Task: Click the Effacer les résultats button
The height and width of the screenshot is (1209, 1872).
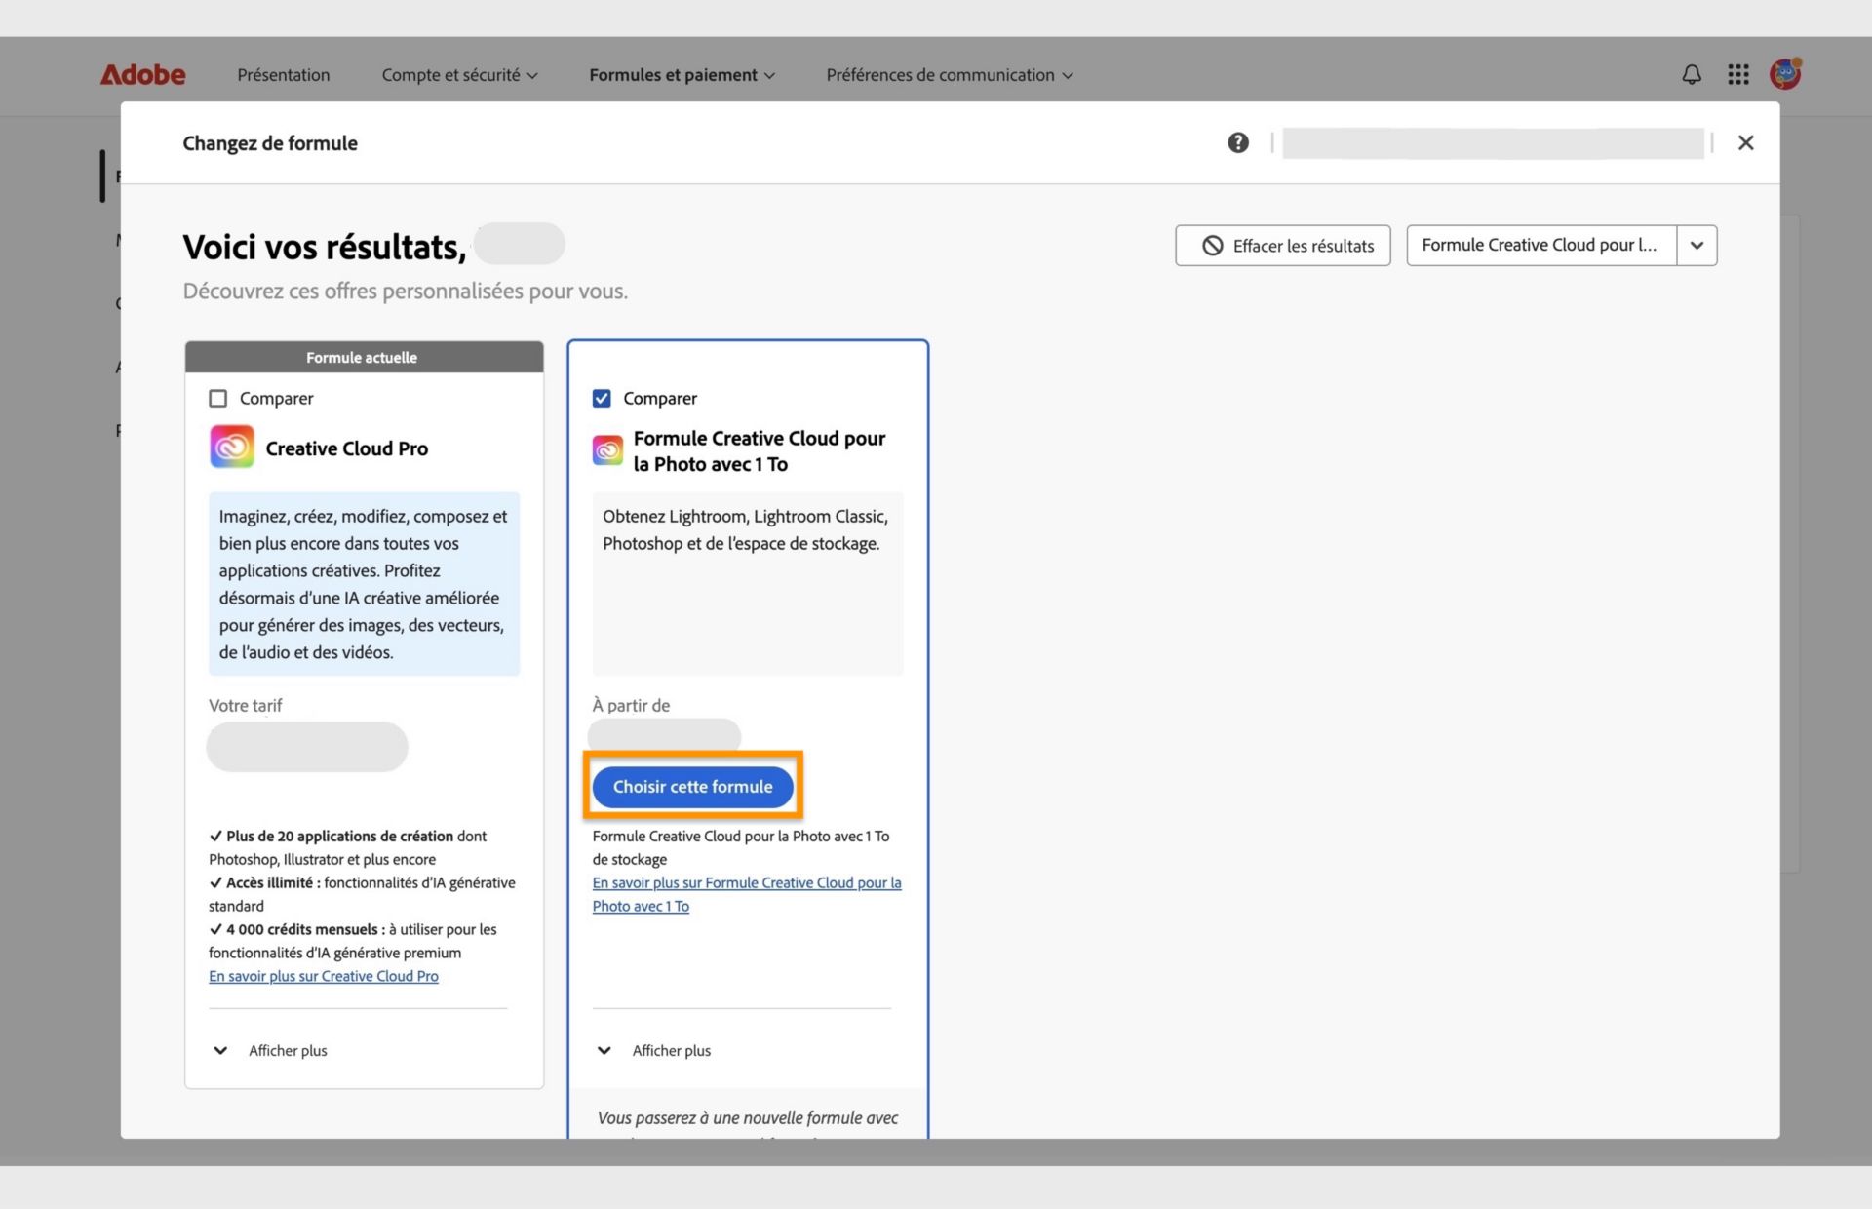Action: (x=1282, y=245)
